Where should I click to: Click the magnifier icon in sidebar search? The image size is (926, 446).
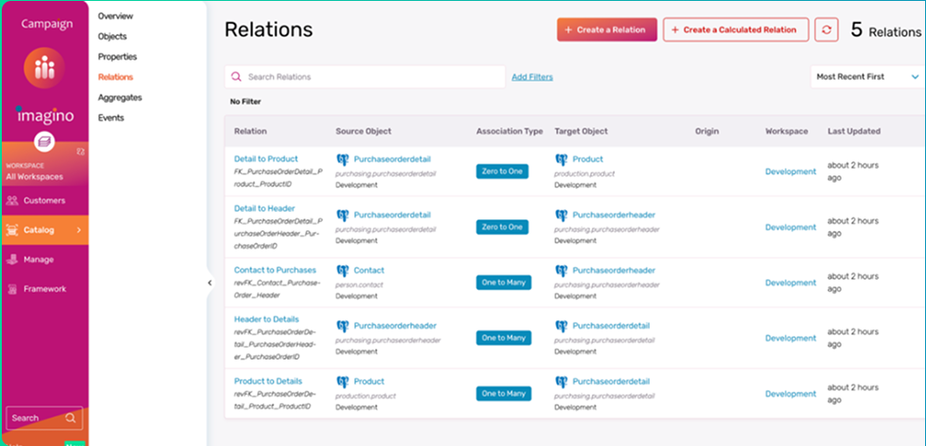(x=71, y=418)
